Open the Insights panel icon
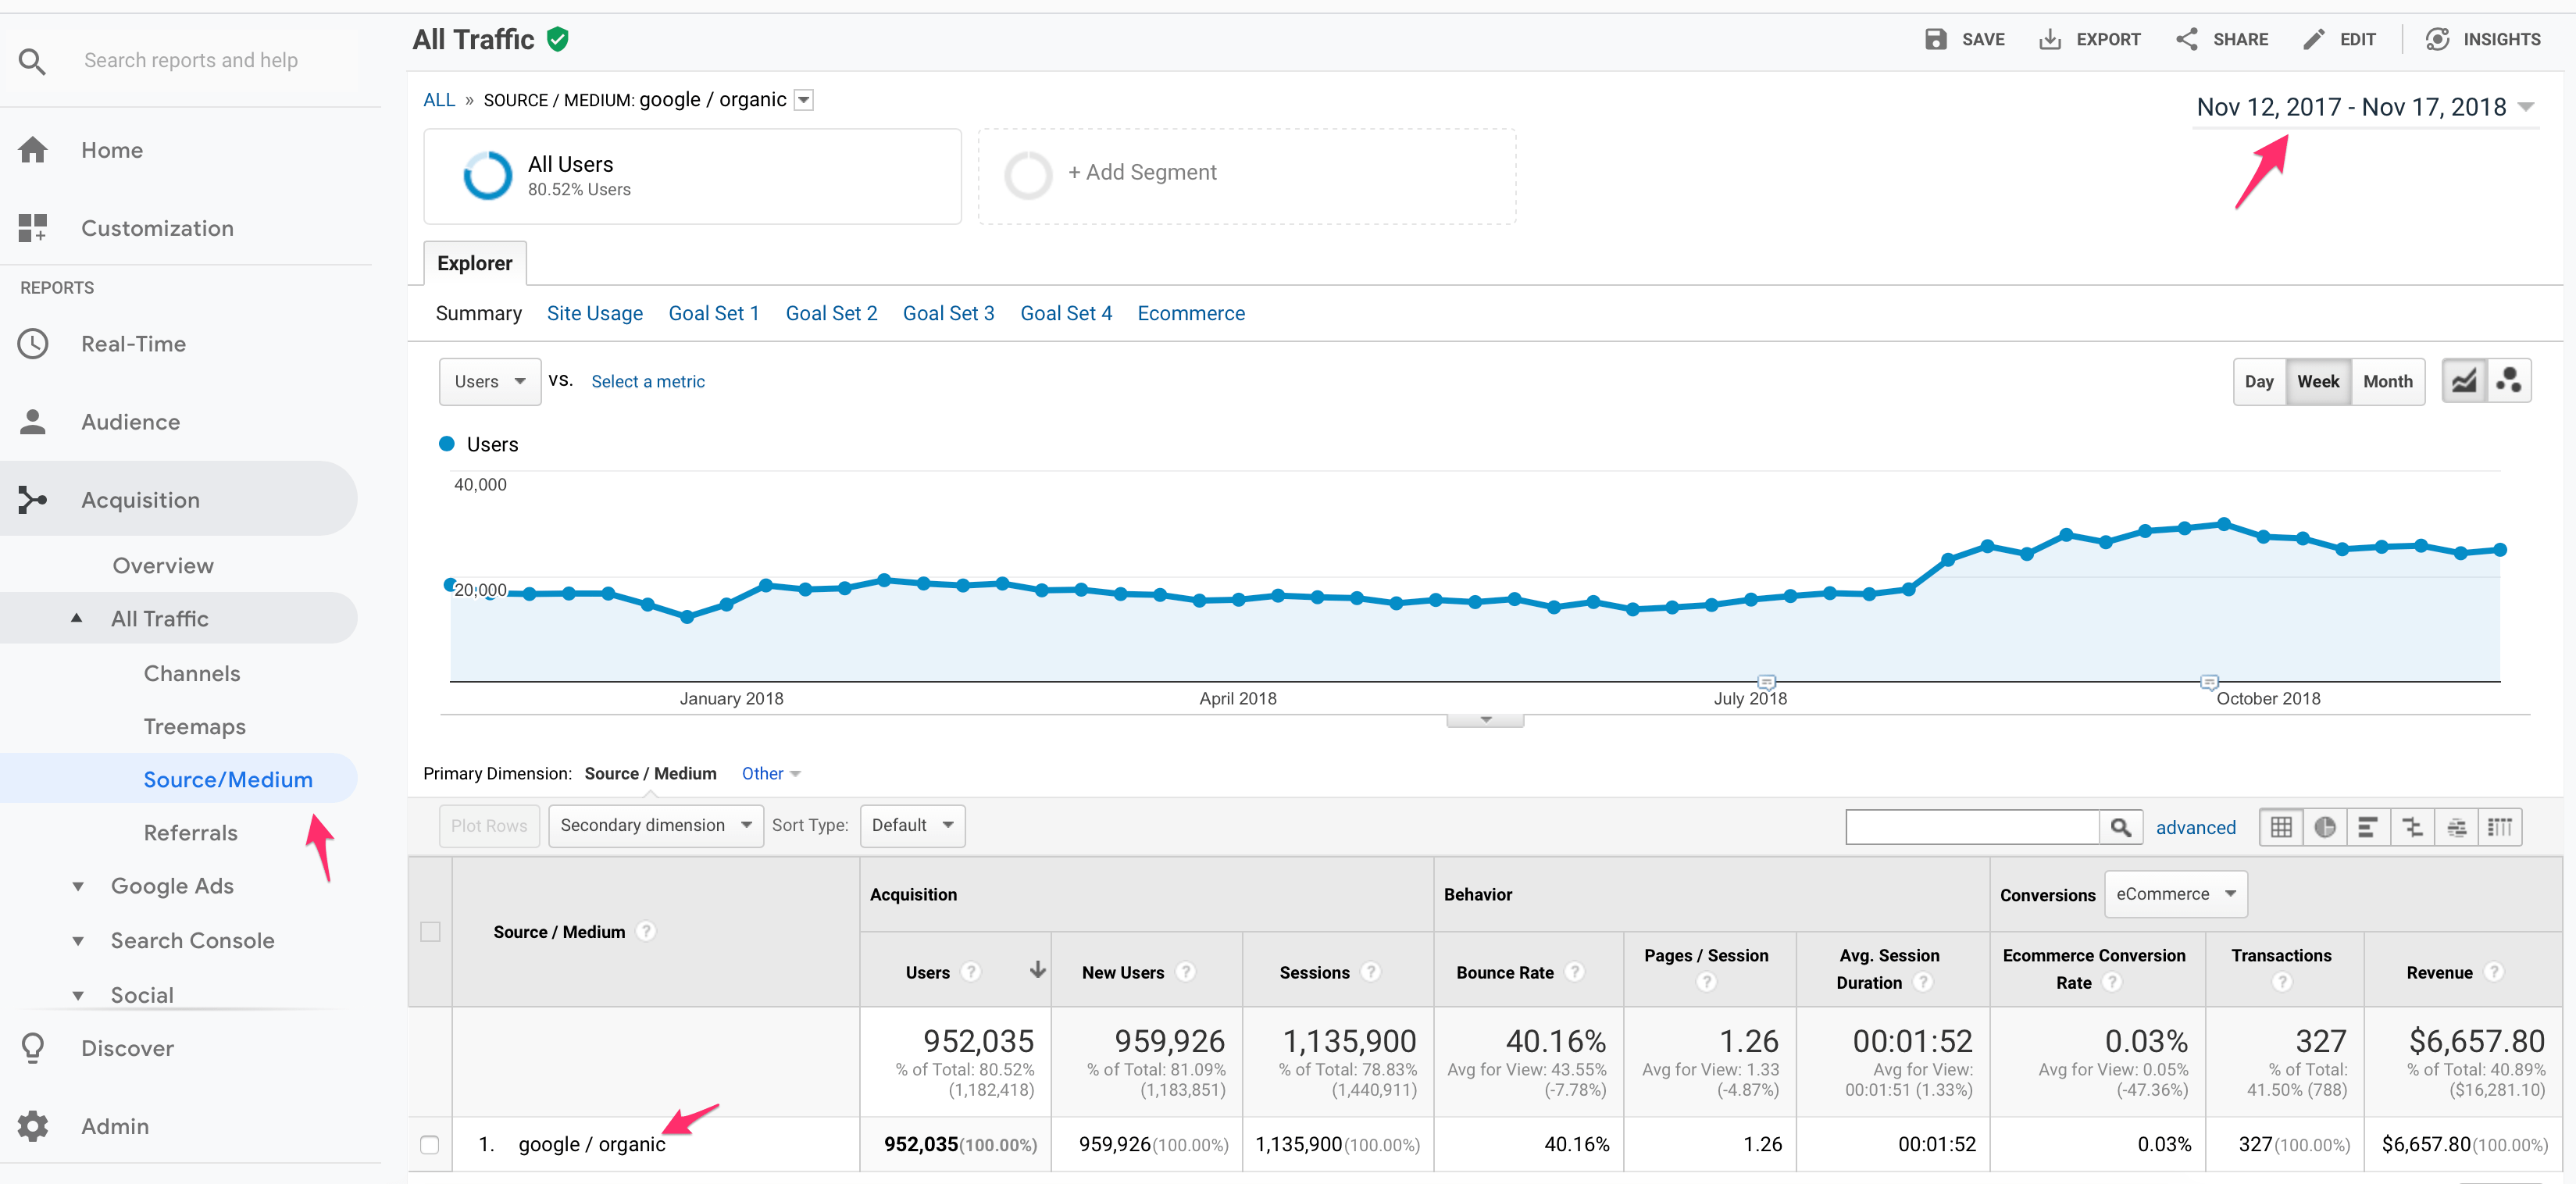2576x1184 pixels. point(2437,39)
